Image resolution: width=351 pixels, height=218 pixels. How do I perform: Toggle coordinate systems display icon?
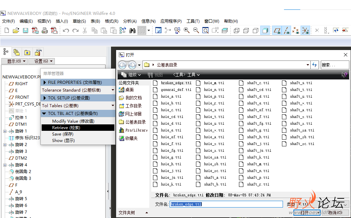pos(305,31)
